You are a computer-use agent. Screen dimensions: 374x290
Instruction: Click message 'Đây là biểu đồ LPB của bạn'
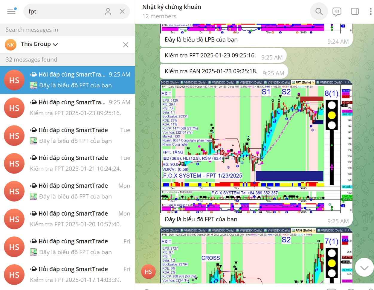click(x=201, y=39)
